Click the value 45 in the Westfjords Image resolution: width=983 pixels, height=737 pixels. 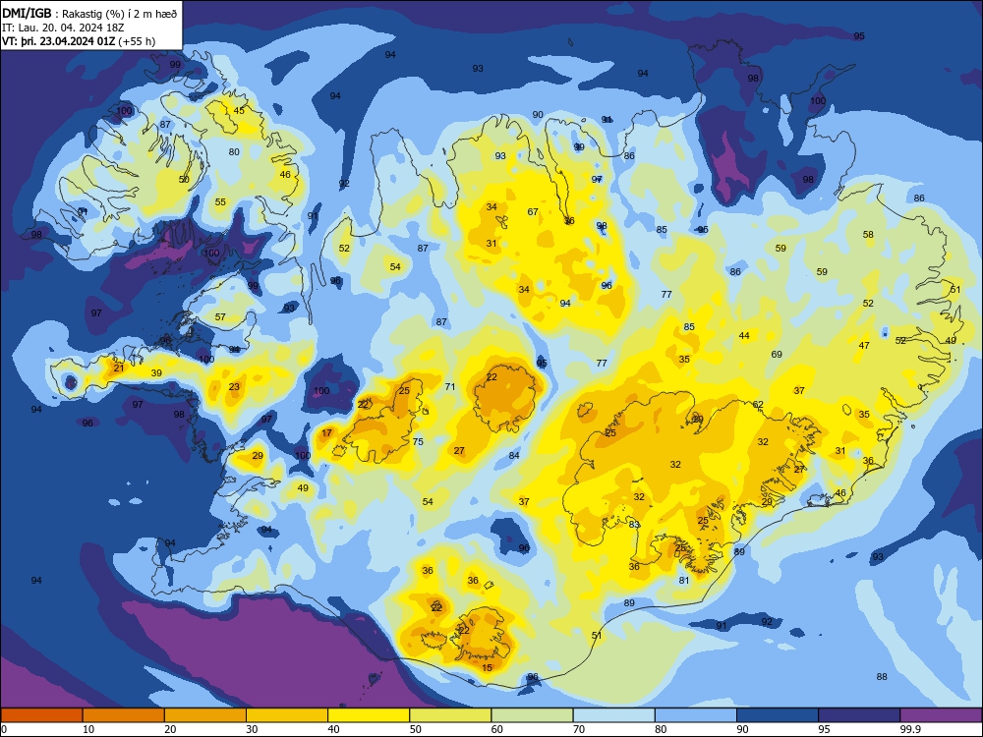coord(239,110)
